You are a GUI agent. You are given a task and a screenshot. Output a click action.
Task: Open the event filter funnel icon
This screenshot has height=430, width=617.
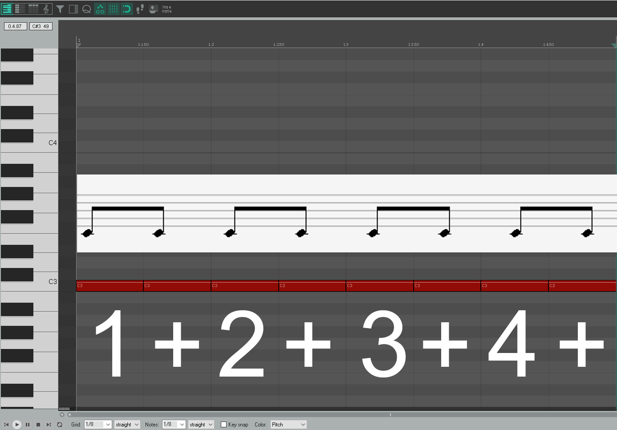(60, 9)
